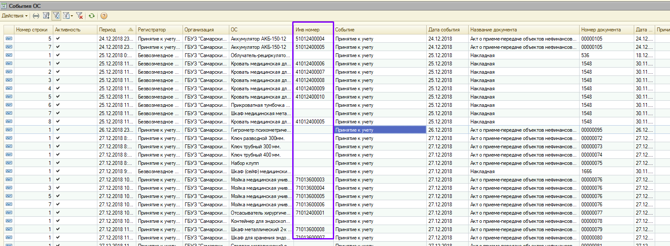Click the record icon of the first row

click(x=9, y=39)
